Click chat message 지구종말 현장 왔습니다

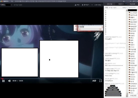pos(112,71)
